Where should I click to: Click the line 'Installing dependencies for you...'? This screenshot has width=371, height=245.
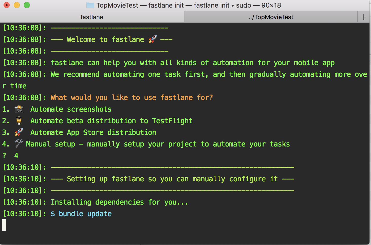(119, 202)
